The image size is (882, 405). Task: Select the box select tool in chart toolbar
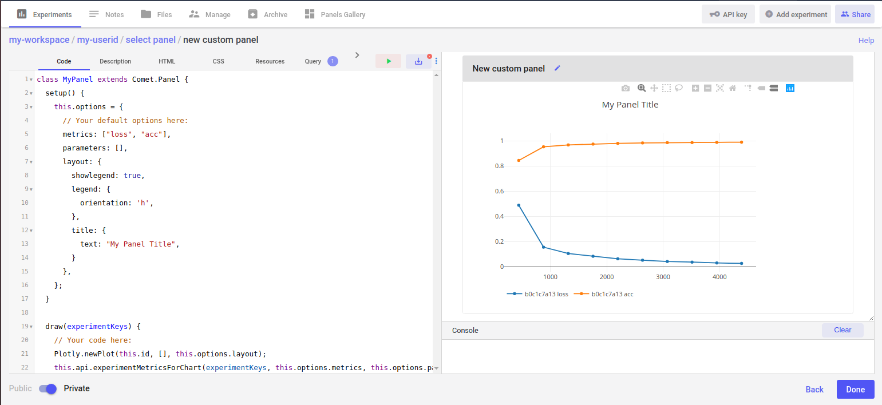tap(667, 88)
